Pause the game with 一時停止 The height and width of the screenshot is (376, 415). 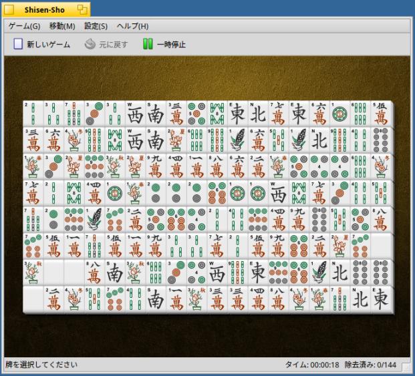point(164,44)
